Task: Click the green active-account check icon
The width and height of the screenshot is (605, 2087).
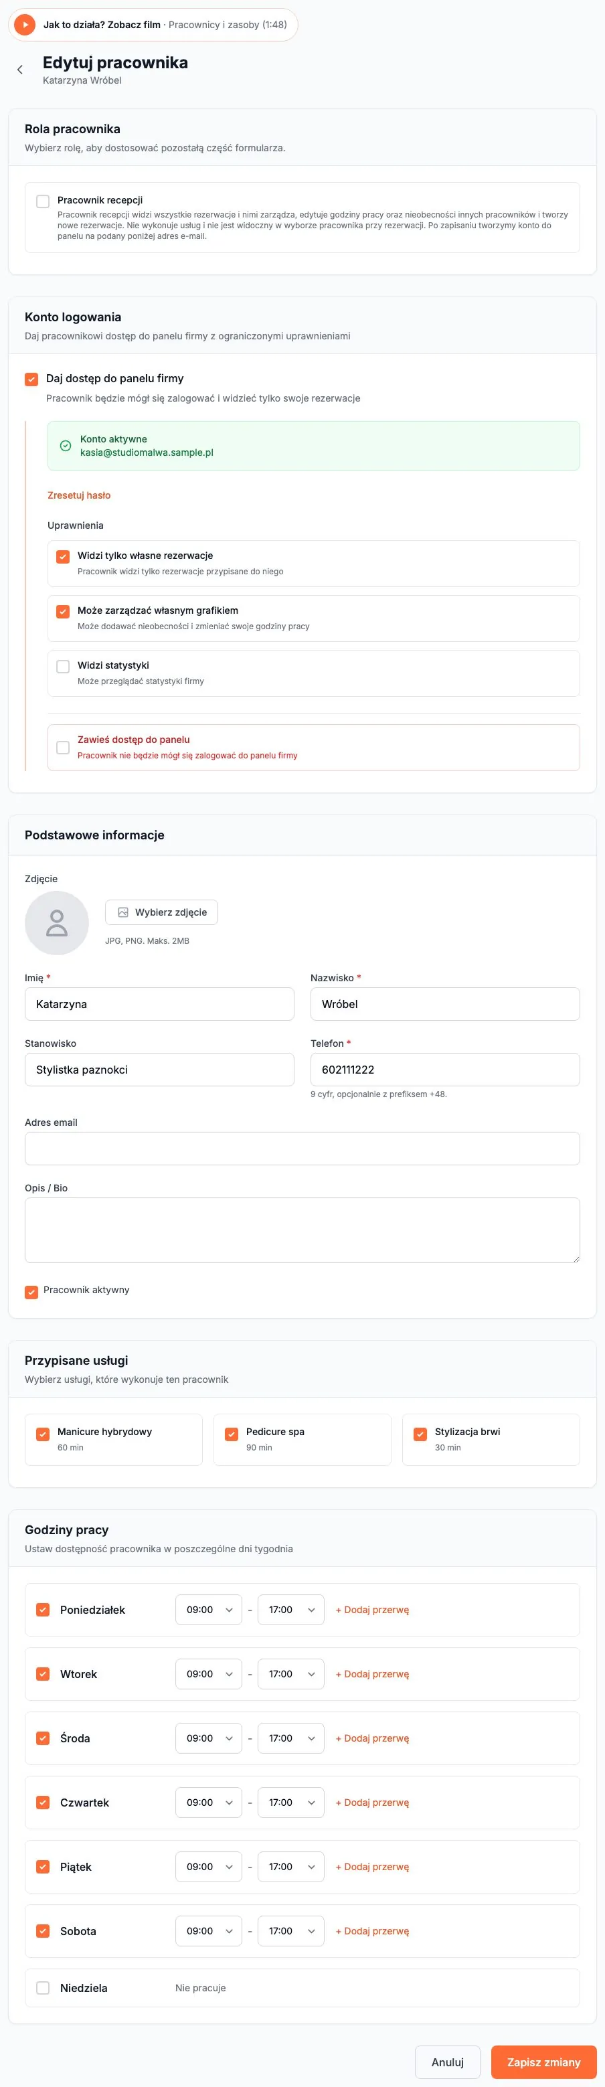Action: coord(66,446)
